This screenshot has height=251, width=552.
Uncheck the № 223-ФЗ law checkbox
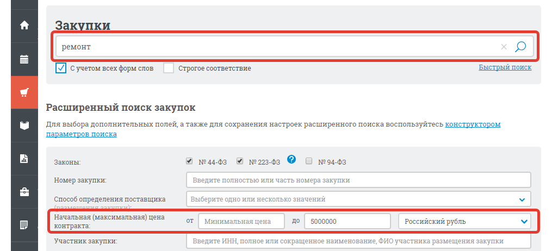[x=239, y=161]
